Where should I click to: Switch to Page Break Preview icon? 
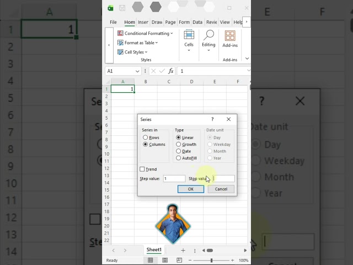click(179, 260)
